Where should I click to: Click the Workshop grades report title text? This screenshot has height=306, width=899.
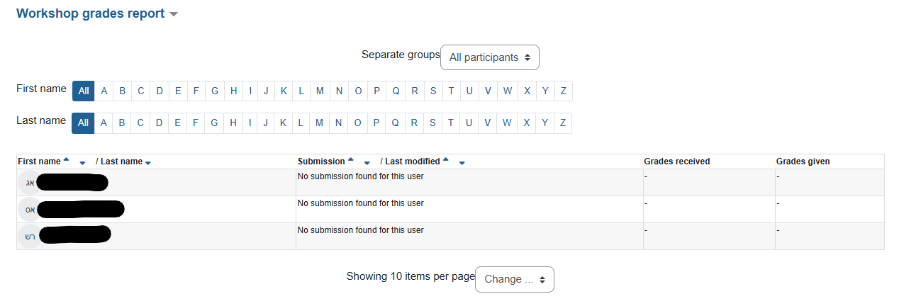(x=90, y=13)
